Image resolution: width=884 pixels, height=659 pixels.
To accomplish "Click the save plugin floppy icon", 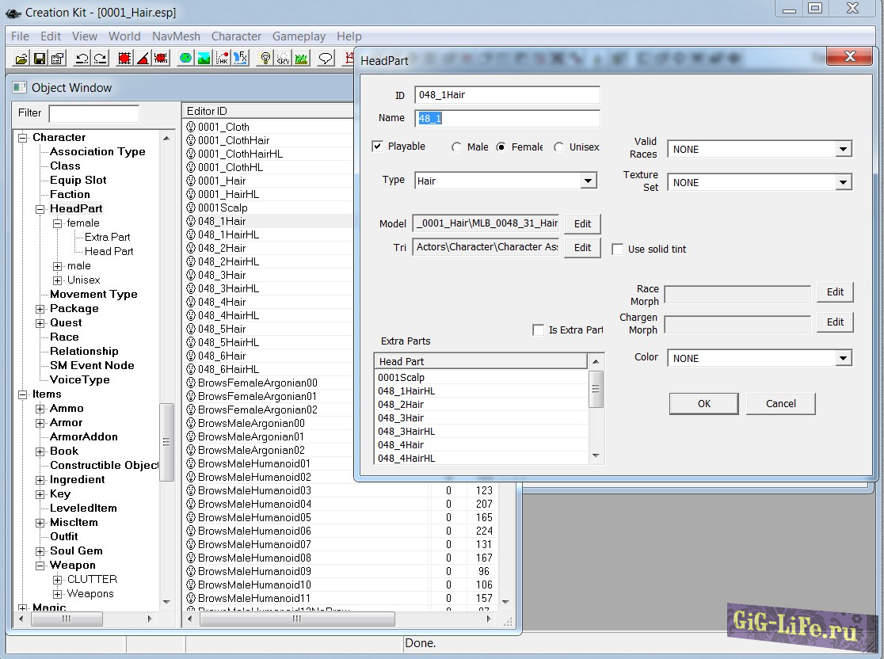I will [x=39, y=58].
